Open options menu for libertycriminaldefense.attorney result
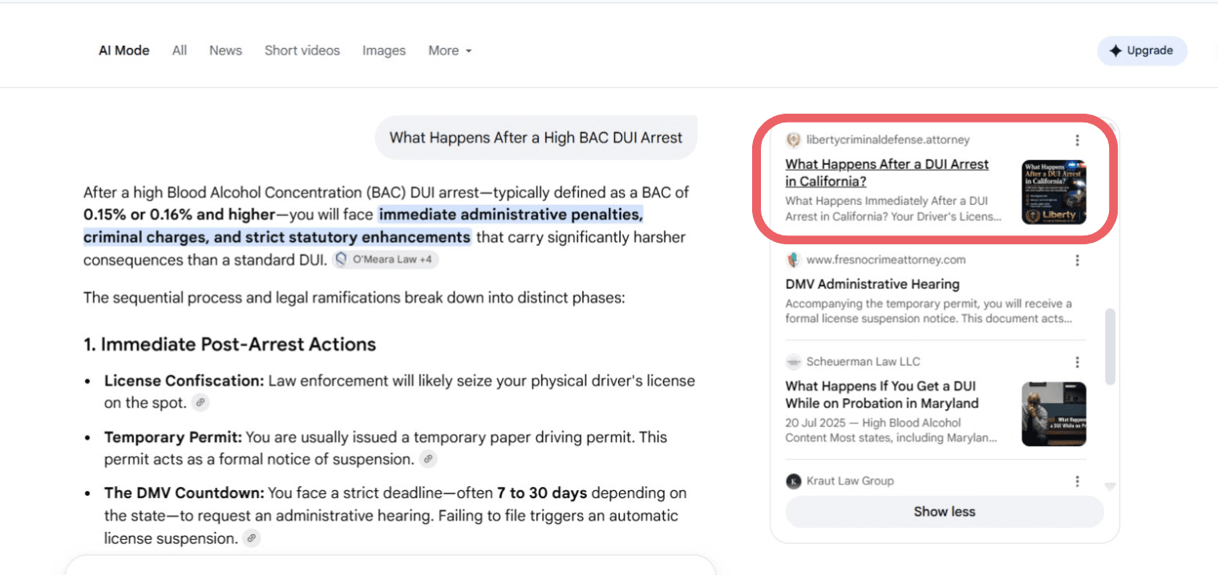 coord(1077,140)
